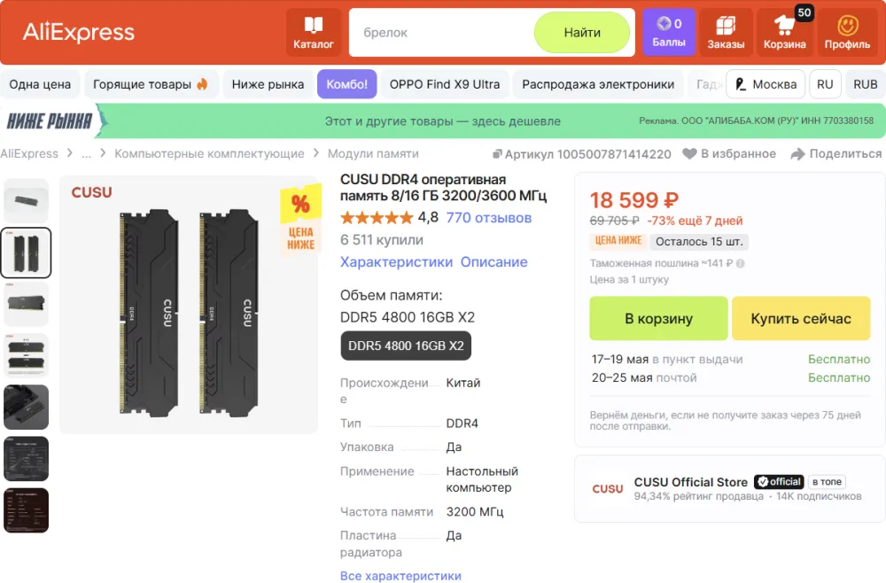Open Профиль user profile

tap(847, 32)
